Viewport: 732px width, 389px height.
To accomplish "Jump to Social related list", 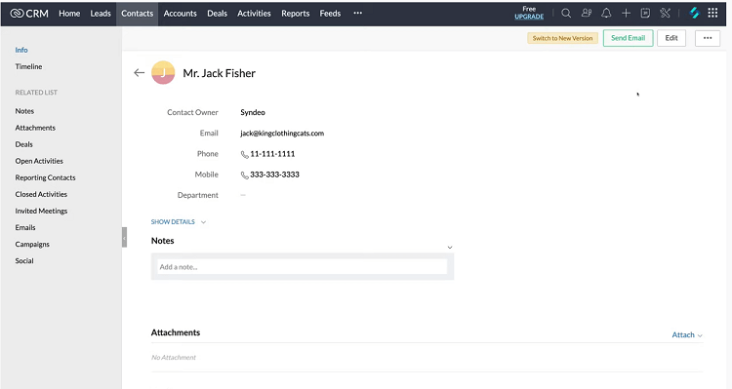I will [x=24, y=261].
